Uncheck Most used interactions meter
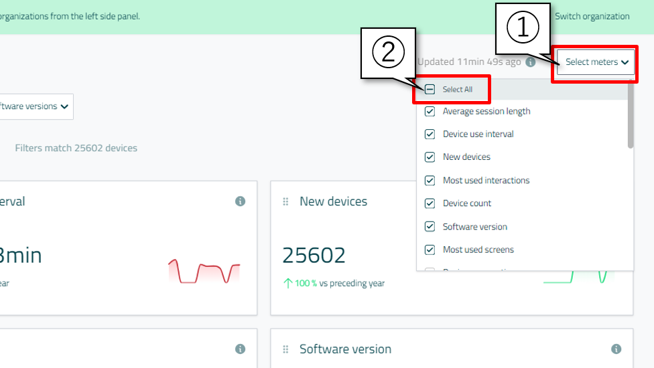The height and width of the screenshot is (368, 654). click(430, 181)
